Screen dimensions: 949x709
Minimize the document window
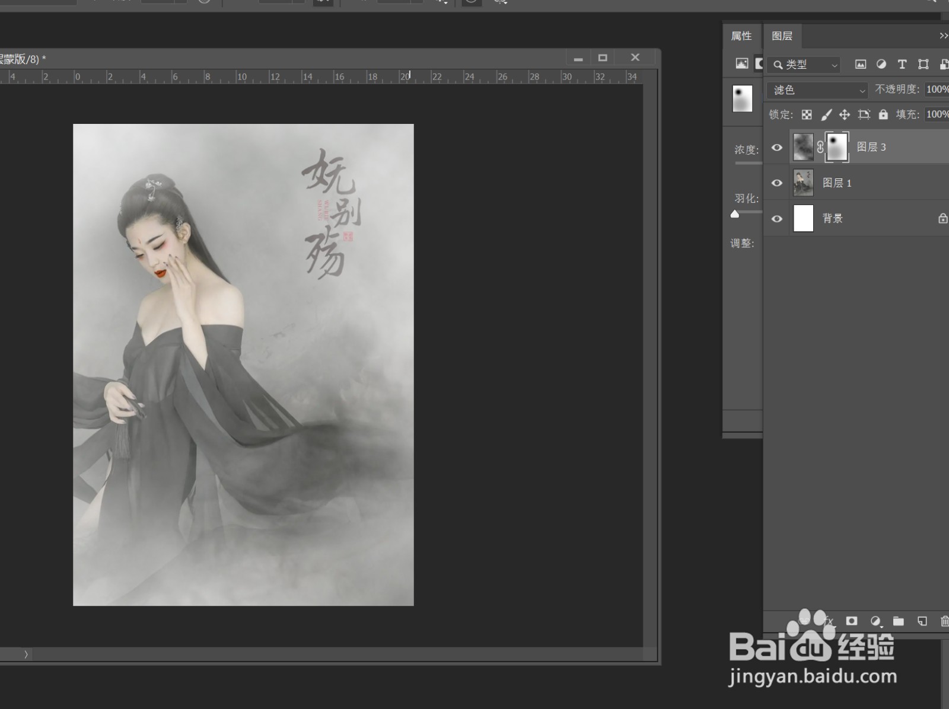coord(578,58)
